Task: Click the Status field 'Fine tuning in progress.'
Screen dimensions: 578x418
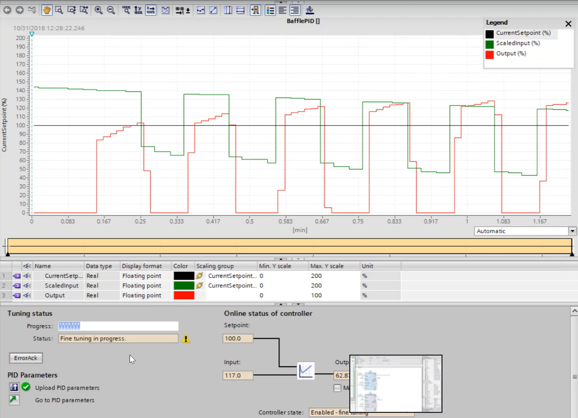Action: tap(118, 338)
